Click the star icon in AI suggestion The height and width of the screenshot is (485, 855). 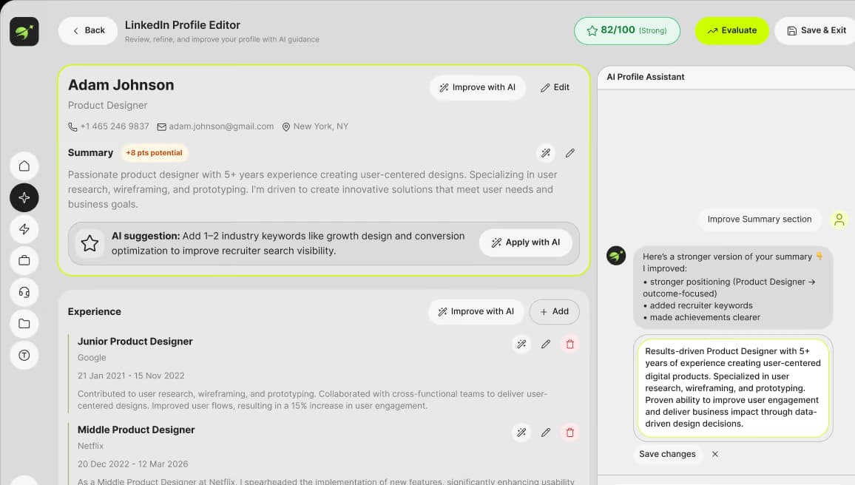(x=90, y=243)
